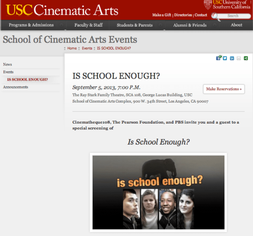
Task: Go to Events in the breadcrumb
Action: (x=87, y=48)
